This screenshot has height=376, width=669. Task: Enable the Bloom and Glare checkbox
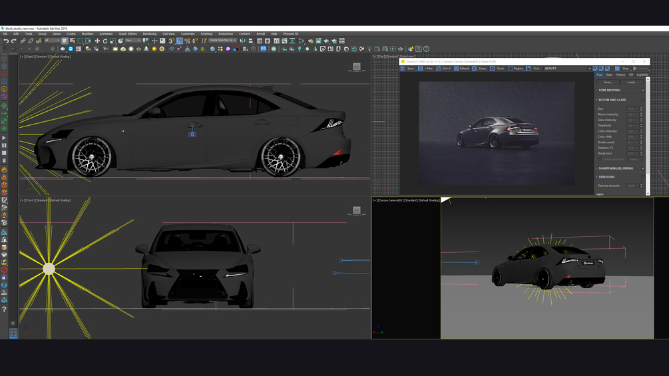642,100
